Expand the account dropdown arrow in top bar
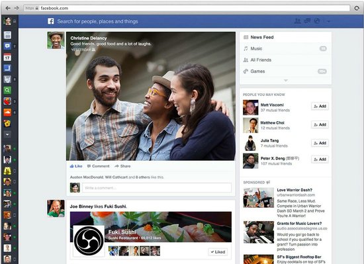 click(x=328, y=21)
